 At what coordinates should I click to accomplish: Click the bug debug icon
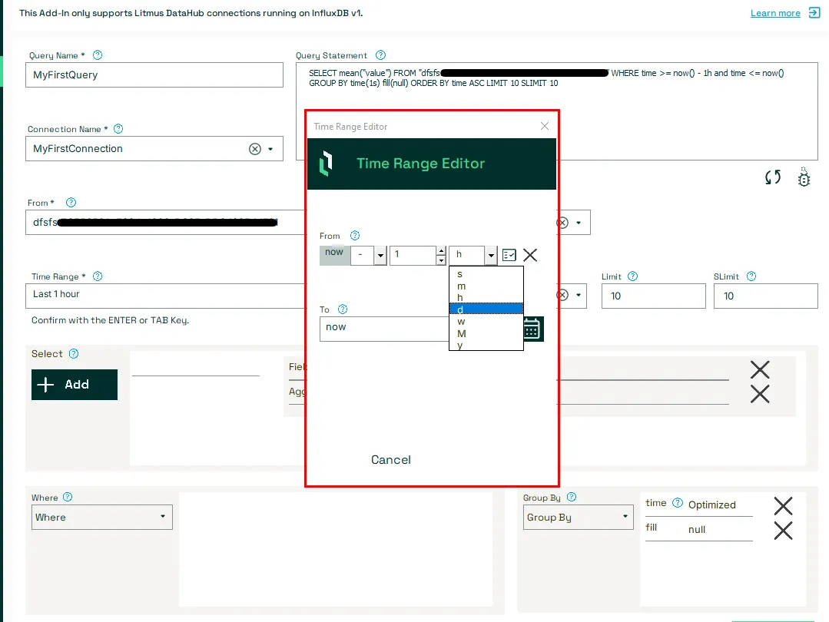(x=804, y=177)
